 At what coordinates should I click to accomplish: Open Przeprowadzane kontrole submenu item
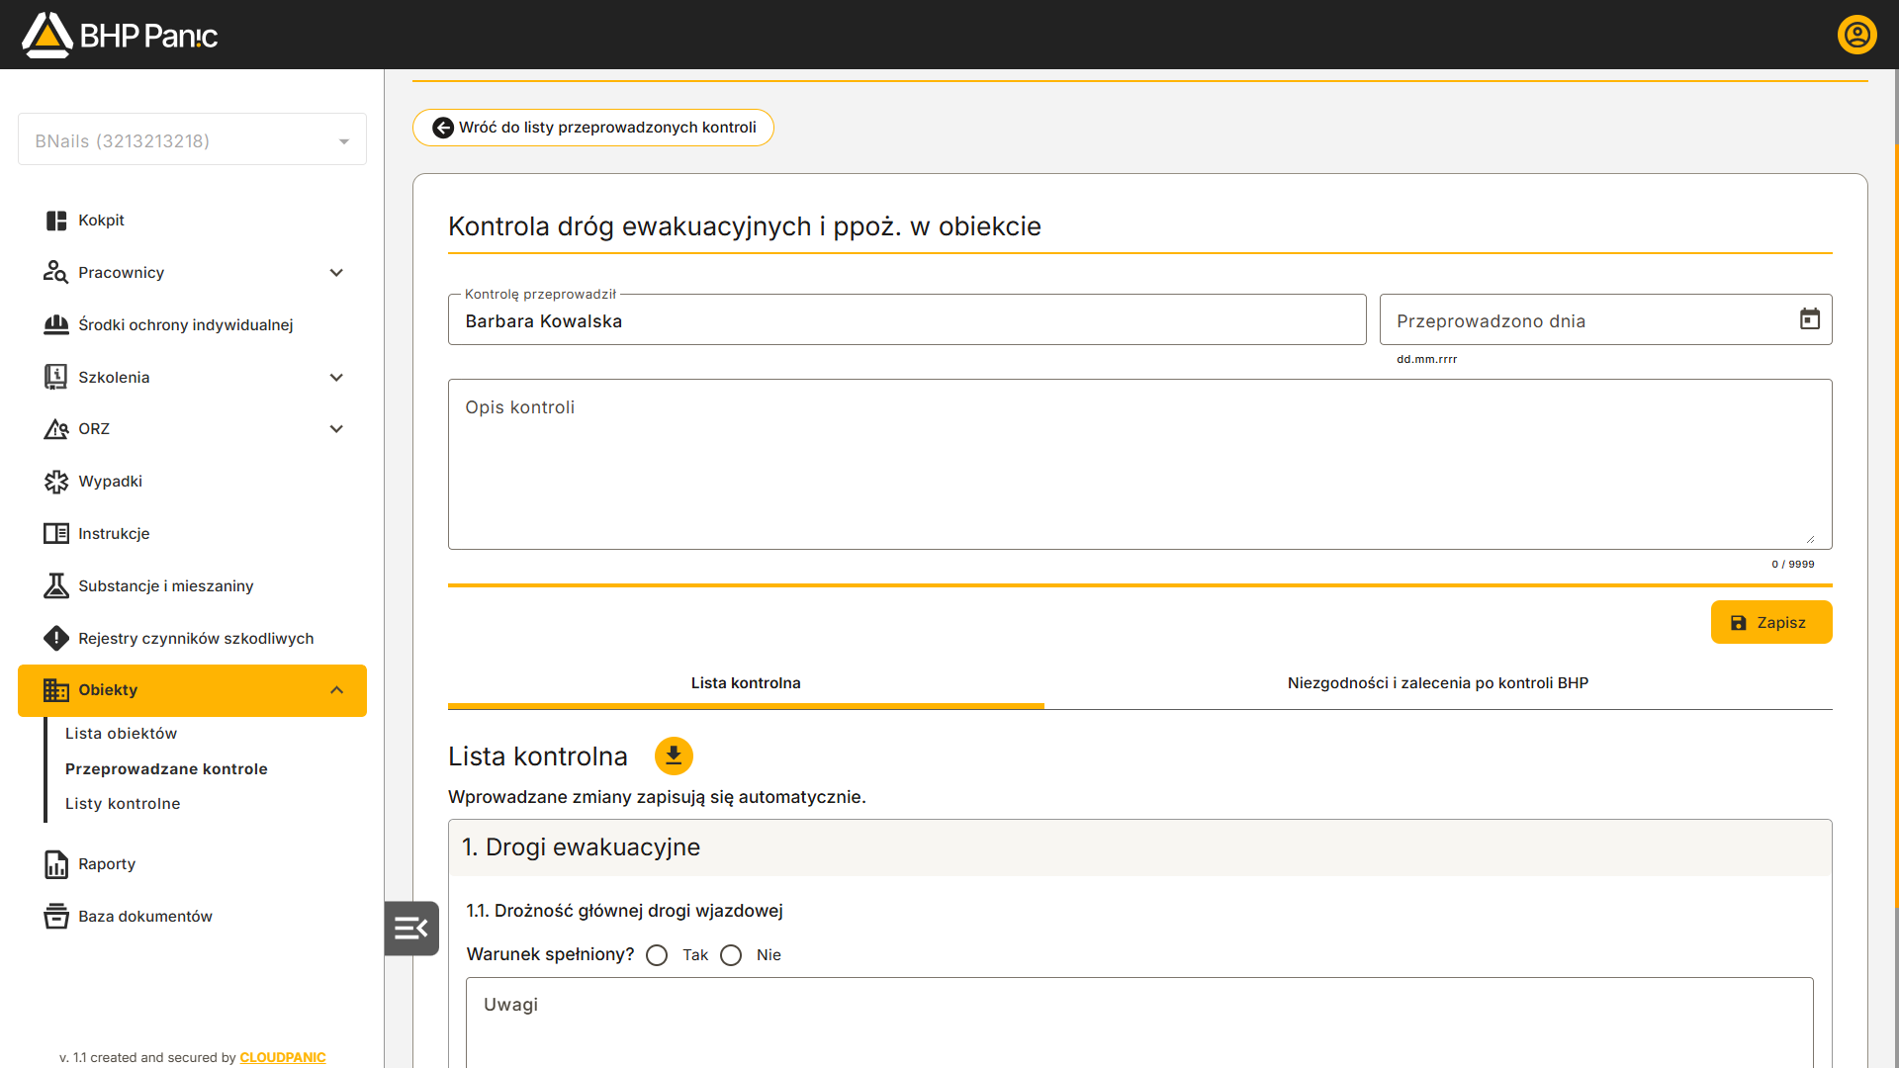[x=166, y=769]
